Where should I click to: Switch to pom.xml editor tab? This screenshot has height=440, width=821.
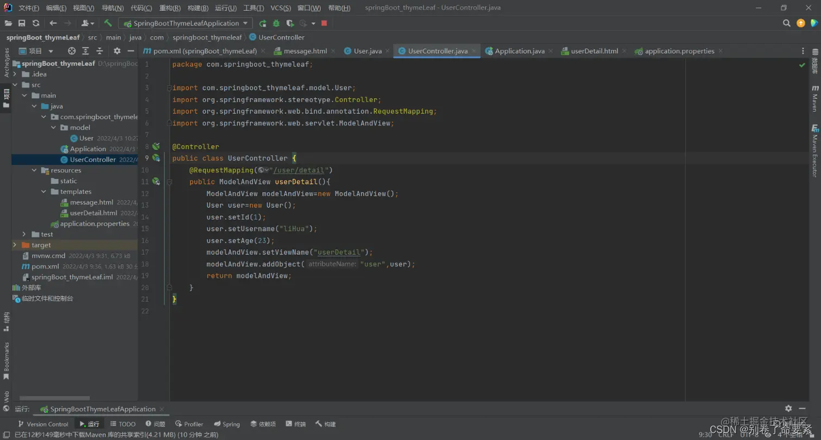[205, 51]
